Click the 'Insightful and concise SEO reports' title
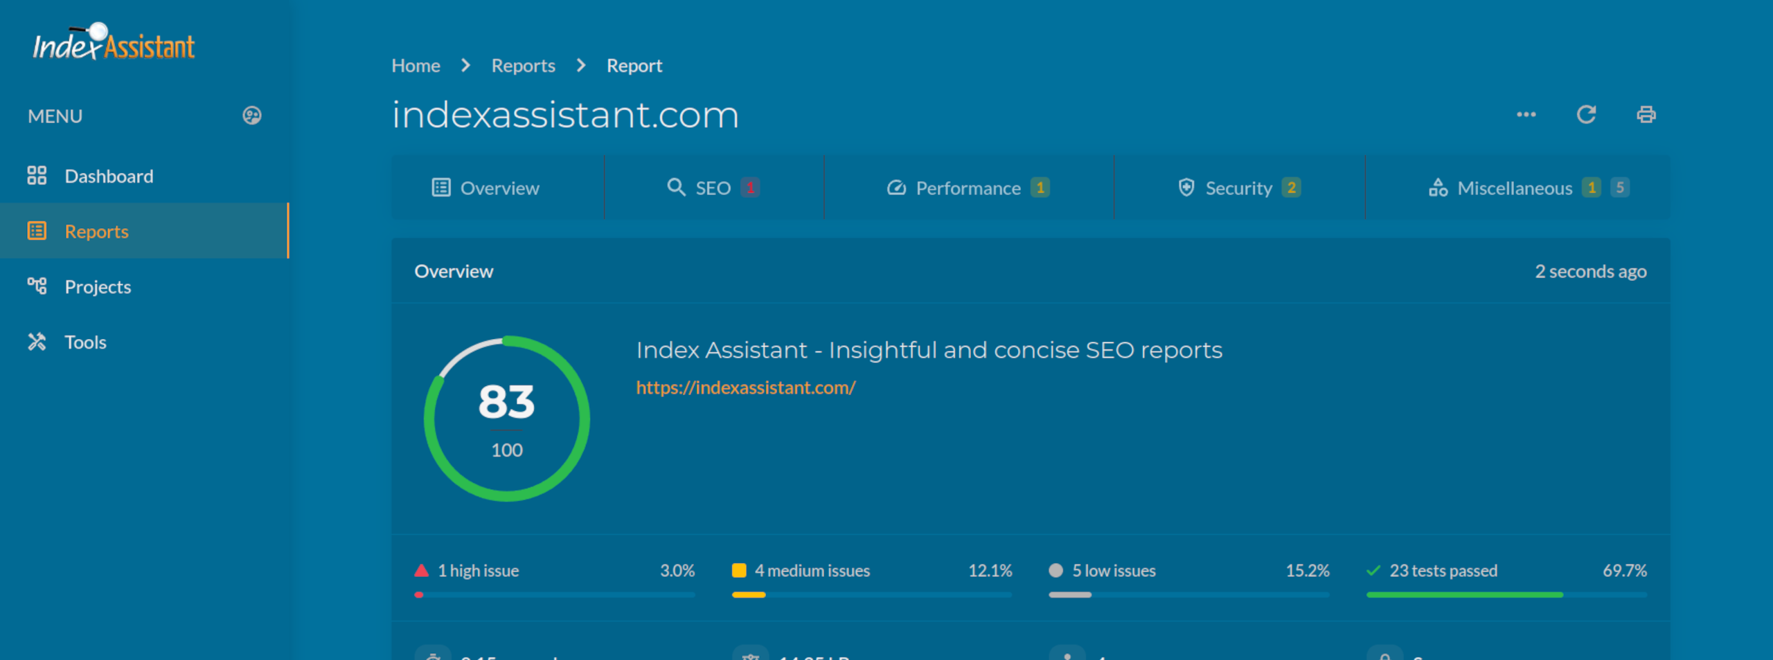This screenshot has width=1773, height=660. 929,350
